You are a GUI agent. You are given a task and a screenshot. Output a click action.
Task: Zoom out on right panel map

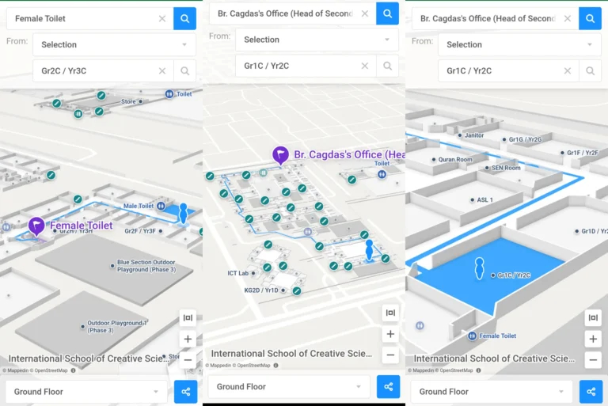[593, 360]
